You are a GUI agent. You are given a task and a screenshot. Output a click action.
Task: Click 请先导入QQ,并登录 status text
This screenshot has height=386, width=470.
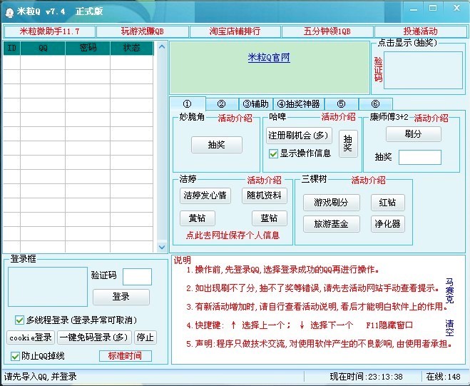tap(41, 377)
